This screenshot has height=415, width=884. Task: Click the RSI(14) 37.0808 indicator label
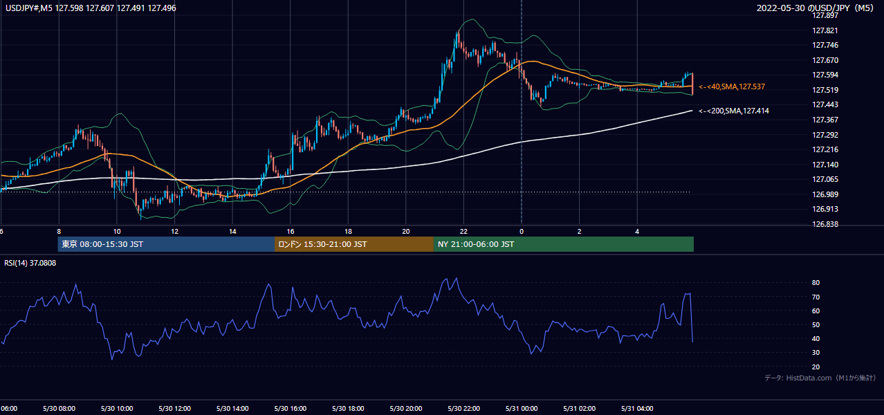31,263
